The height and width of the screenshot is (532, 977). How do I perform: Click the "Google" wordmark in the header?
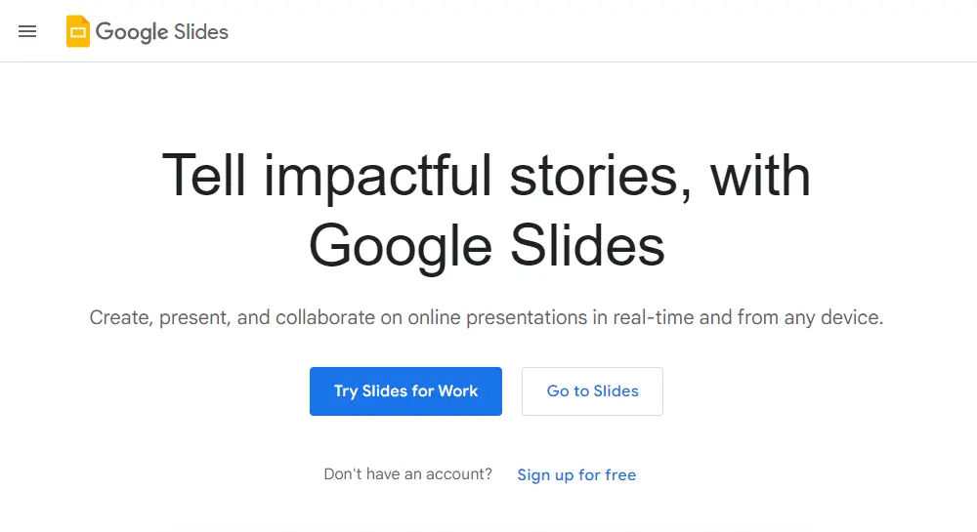click(132, 32)
